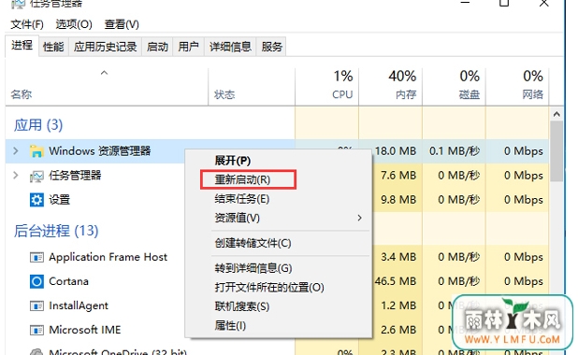Click the Cortana circle icon
Image resolution: width=578 pixels, height=355 pixels.
(36, 282)
